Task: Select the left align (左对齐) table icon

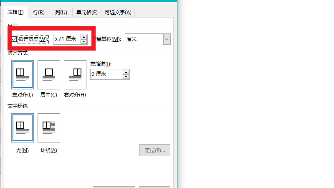Action: click(23, 75)
